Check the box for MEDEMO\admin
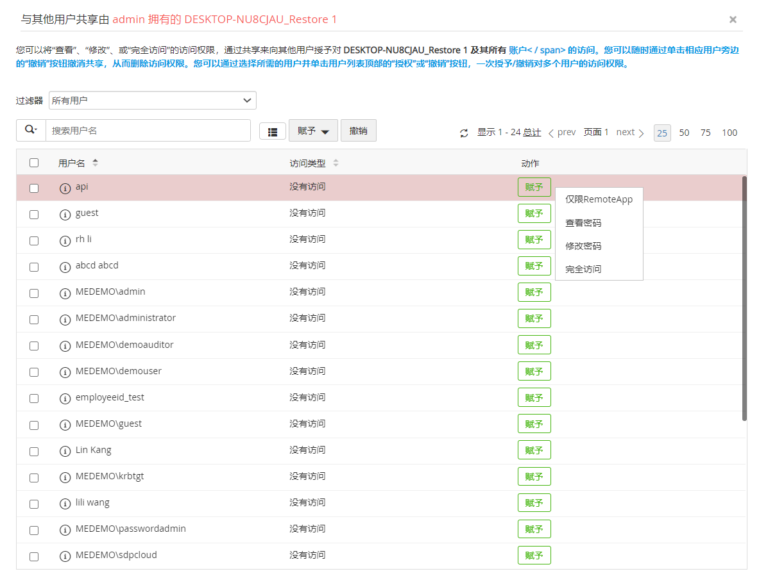The width and height of the screenshot is (759, 576). point(34,293)
